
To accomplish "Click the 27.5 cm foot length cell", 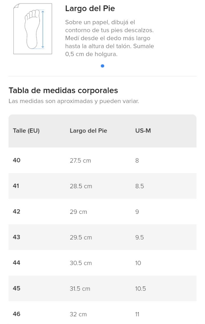I will pyautogui.click(x=80, y=160).
